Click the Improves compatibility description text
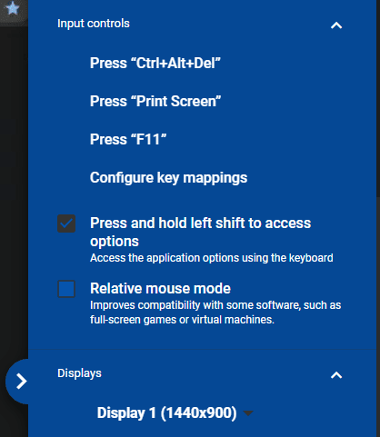The width and height of the screenshot is (380, 437). pyautogui.click(x=215, y=313)
